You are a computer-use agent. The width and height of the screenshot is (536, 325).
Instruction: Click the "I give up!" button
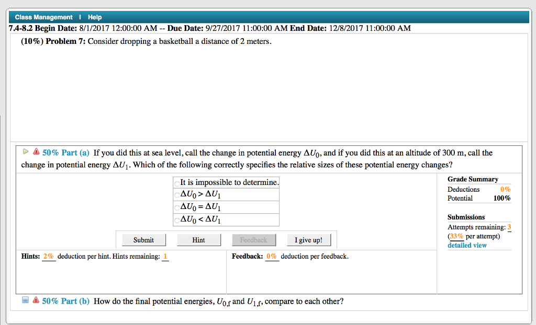[x=308, y=240]
